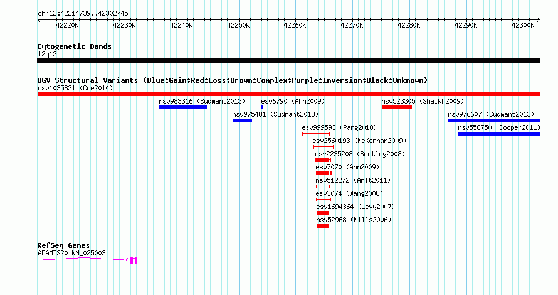Screen dimensions: 558x295
Task: Open the ADAMTS20|NM_025003 gene label
Action: click(71, 253)
